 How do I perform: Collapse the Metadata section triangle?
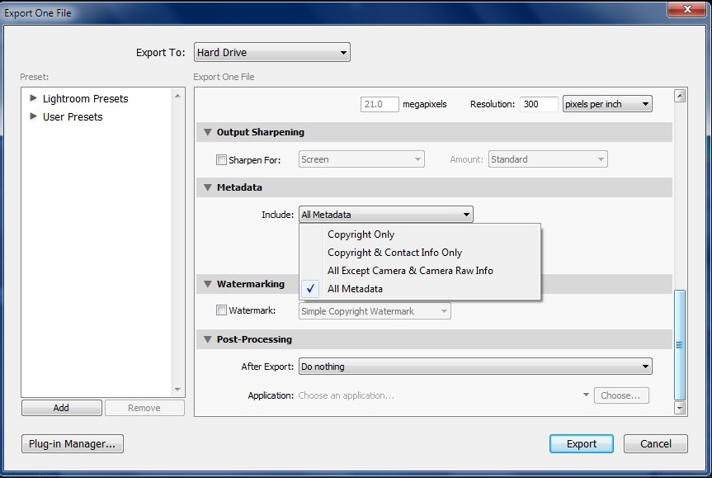coord(206,187)
